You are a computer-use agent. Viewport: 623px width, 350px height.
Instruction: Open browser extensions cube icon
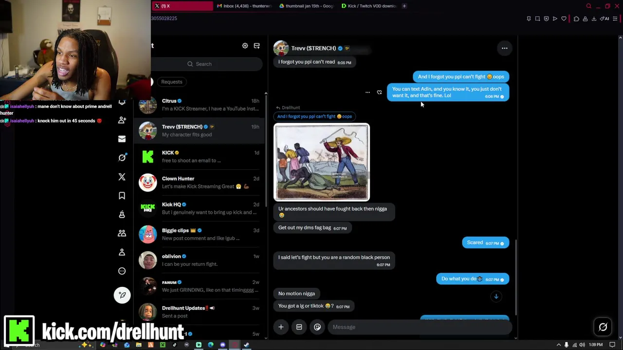pyautogui.click(x=576, y=18)
